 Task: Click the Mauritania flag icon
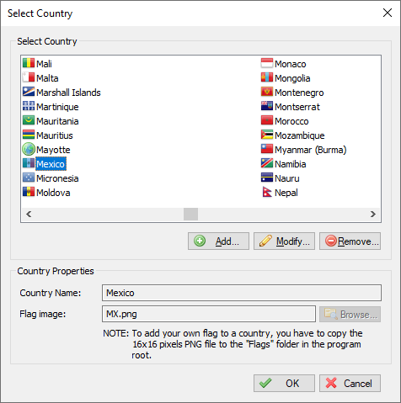pos(29,120)
